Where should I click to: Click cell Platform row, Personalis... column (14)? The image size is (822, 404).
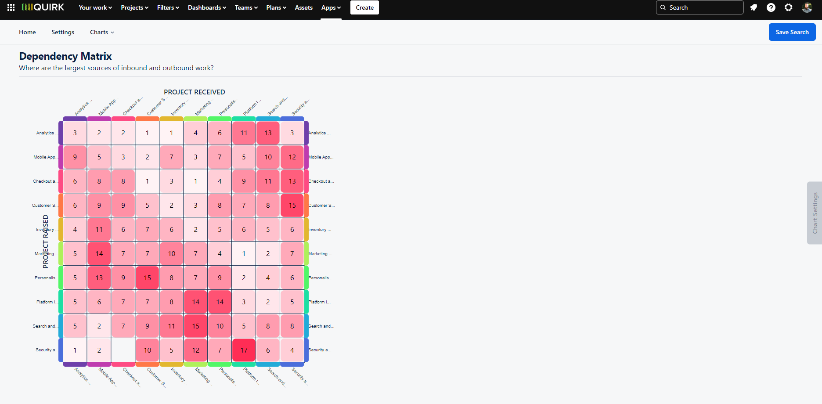(x=220, y=302)
